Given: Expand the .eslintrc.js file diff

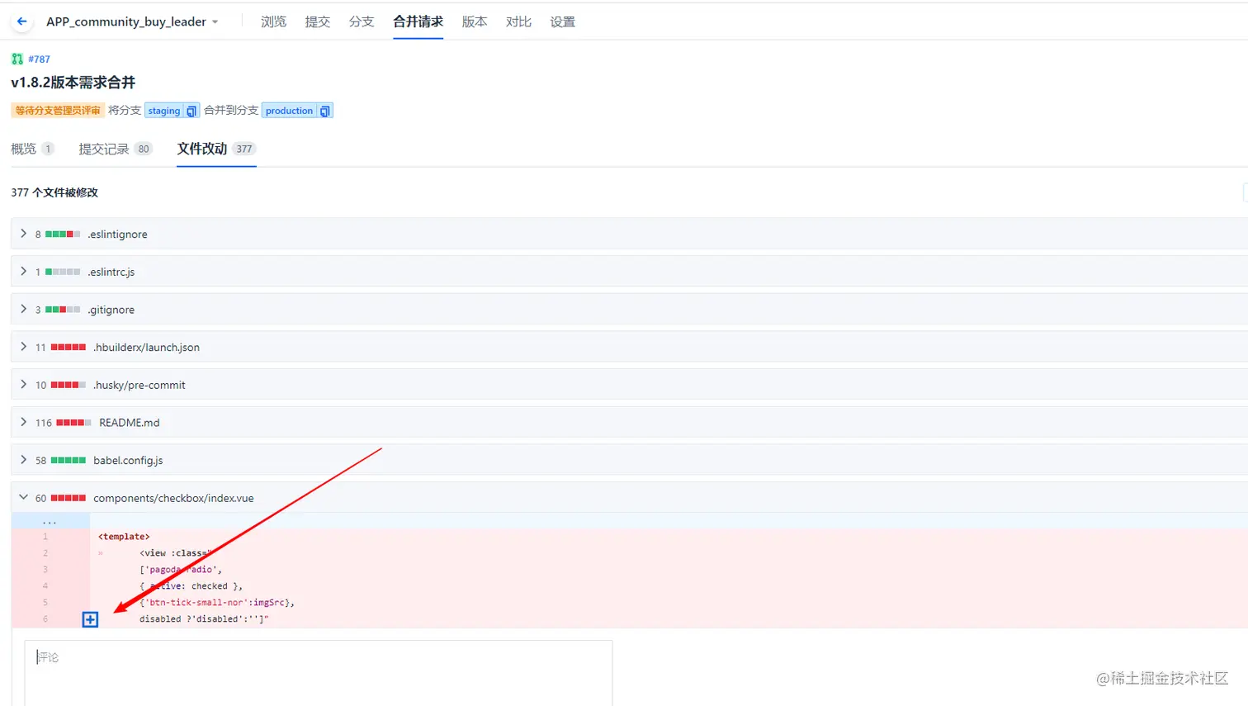Looking at the screenshot, I should tap(23, 272).
